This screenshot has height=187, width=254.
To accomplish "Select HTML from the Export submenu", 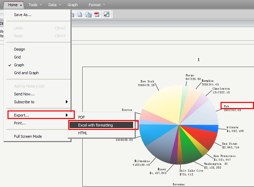I will (83, 133).
